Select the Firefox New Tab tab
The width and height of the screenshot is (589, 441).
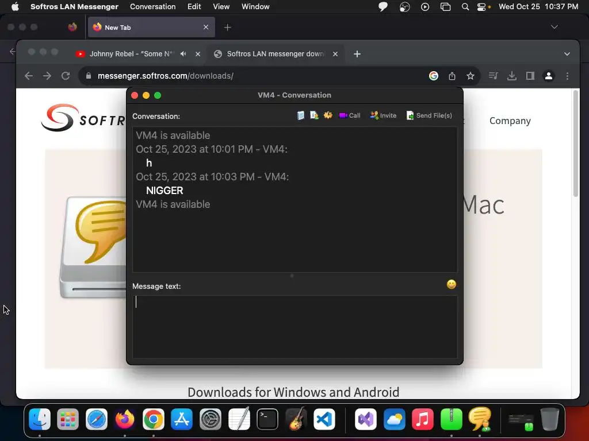click(x=151, y=27)
